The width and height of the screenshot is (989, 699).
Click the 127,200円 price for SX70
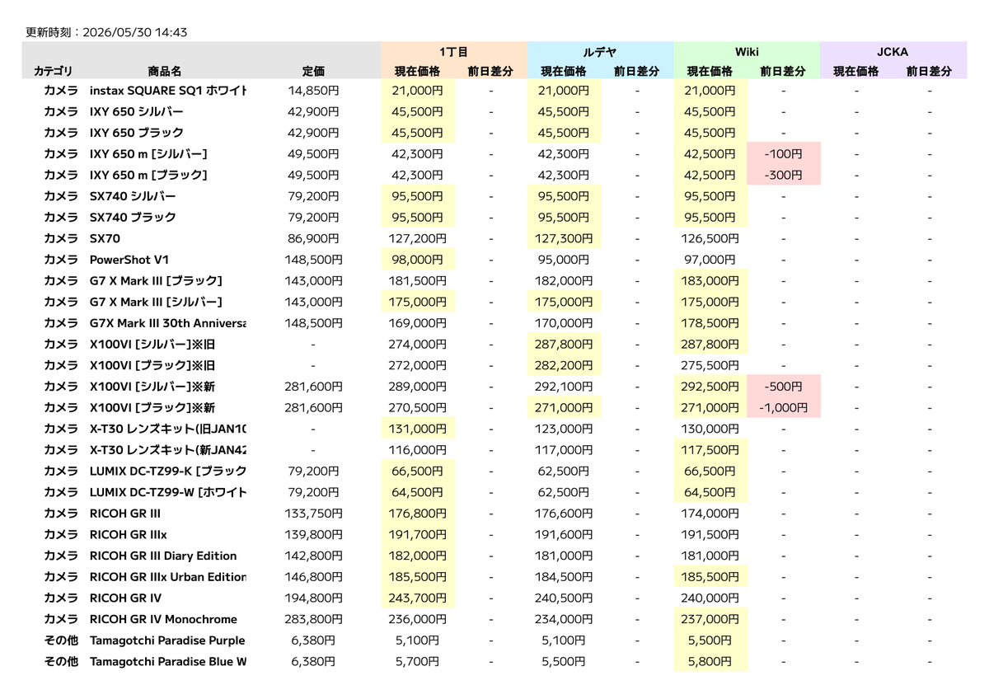tap(418, 238)
